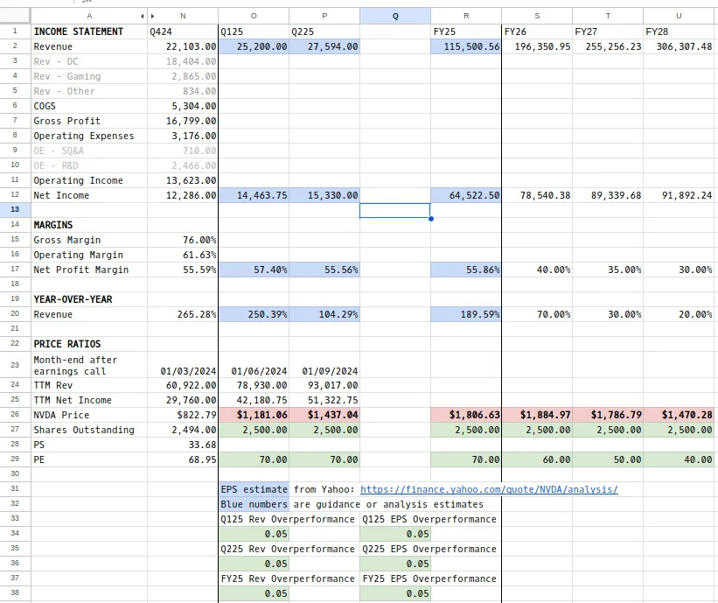Select column Q header

(x=395, y=16)
